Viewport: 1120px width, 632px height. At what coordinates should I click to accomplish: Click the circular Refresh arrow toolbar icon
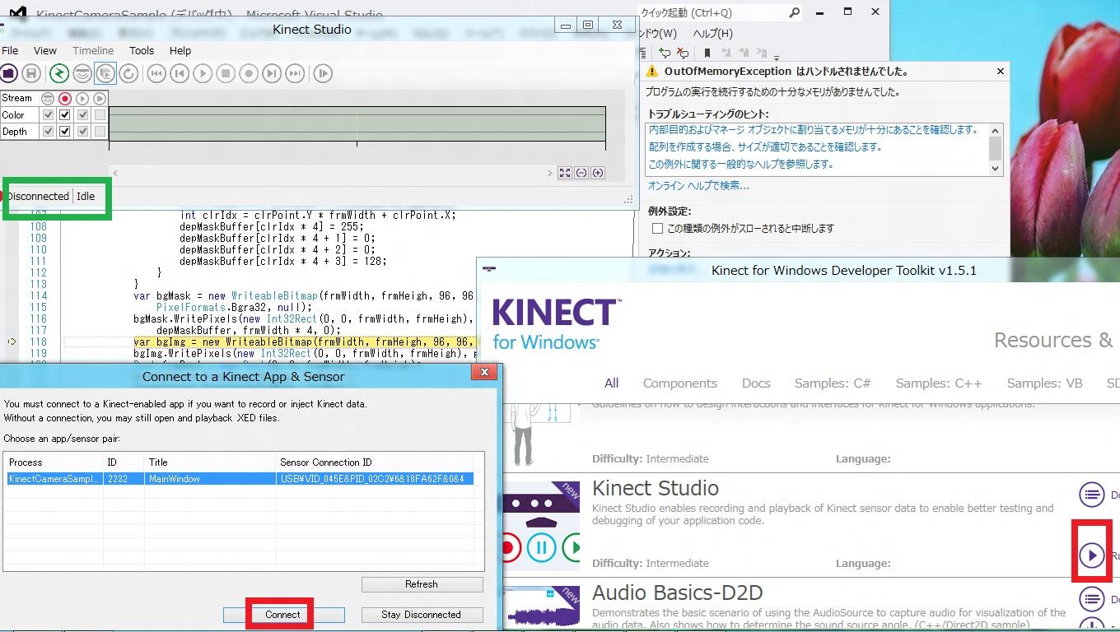tap(128, 73)
